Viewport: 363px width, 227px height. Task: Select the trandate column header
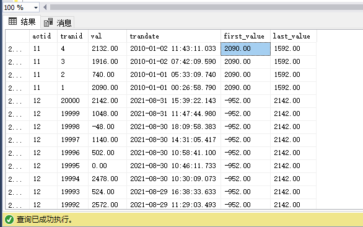[173, 36]
